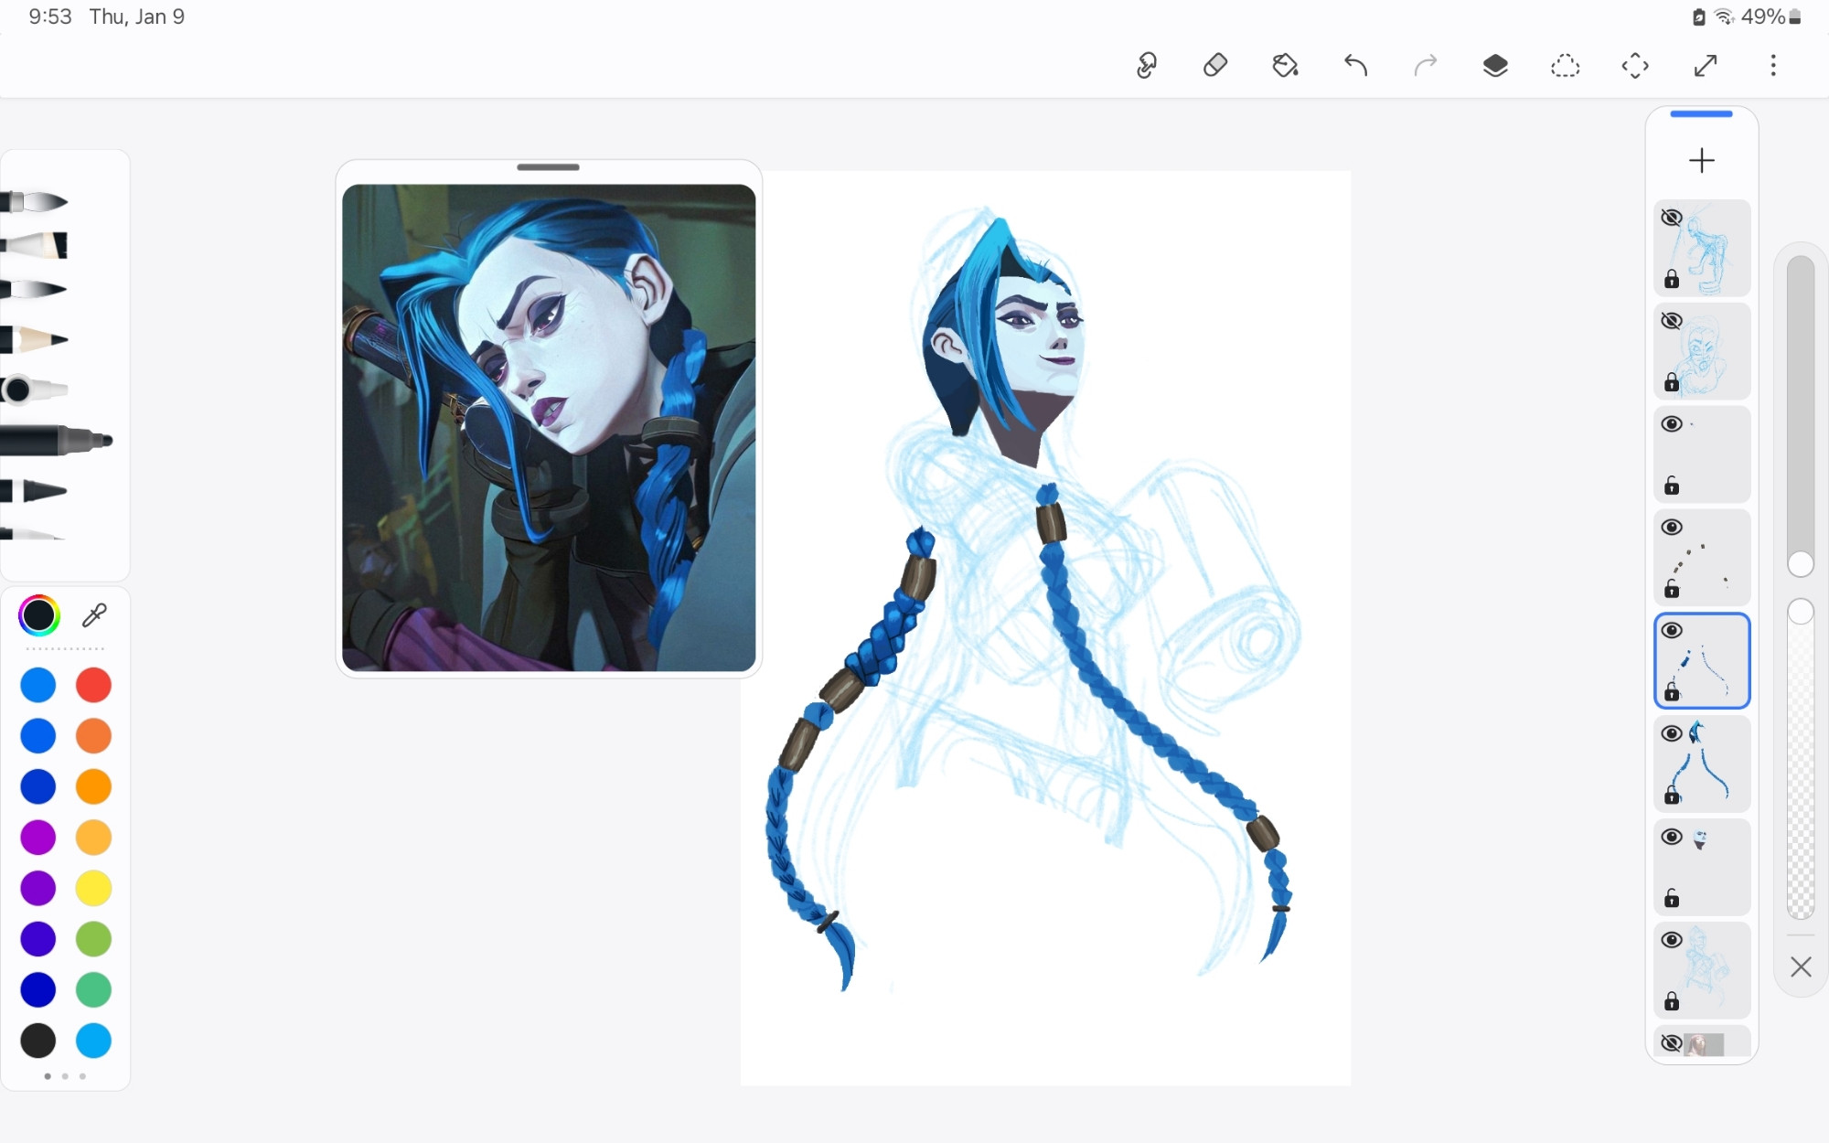Open the Layers panel icon
The height and width of the screenshot is (1143, 1829).
click(1495, 66)
